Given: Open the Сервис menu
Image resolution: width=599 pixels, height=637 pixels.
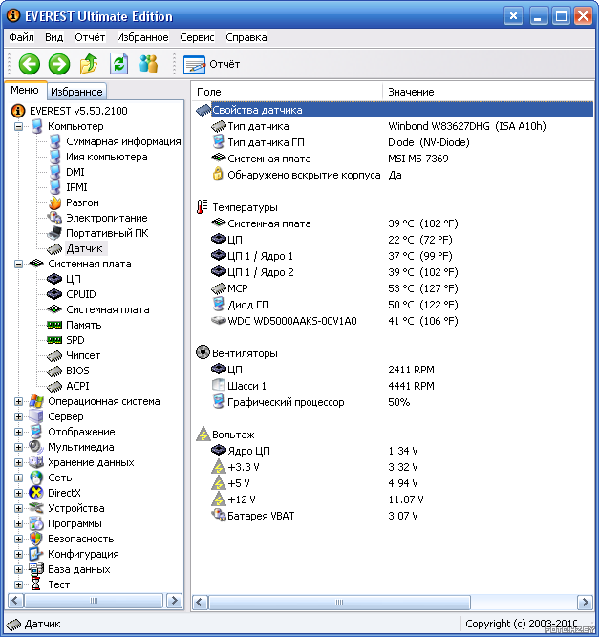Looking at the screenshot, I should (197, 37).
